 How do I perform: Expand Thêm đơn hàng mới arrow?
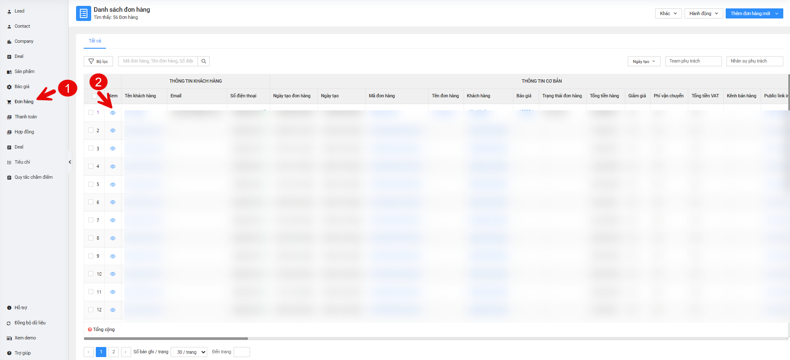777,13
